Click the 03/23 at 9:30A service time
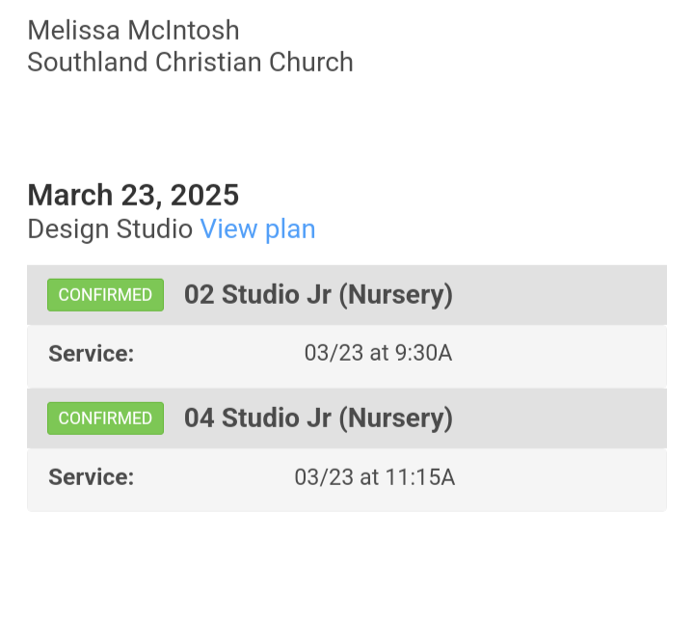694x621 pixels. coord(378,353)
